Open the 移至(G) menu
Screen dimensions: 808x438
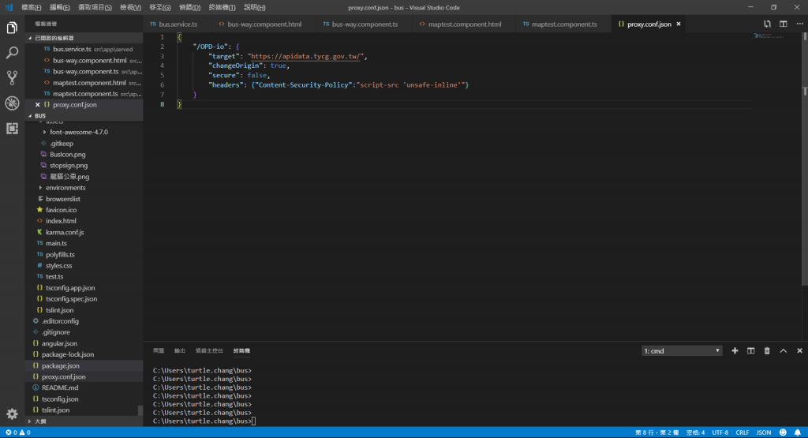(159, 7)
